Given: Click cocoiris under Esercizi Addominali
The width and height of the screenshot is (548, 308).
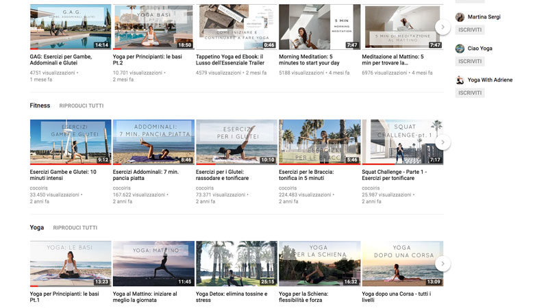Looking at the screenshot, I should pos(122,188).
